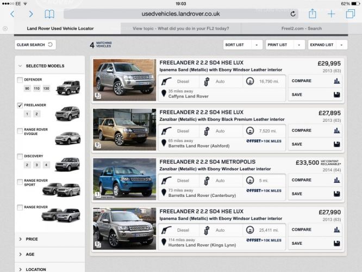The image size is (362, 272).
Task: Click the Clear Search button
Action: (x=35, y=45)
